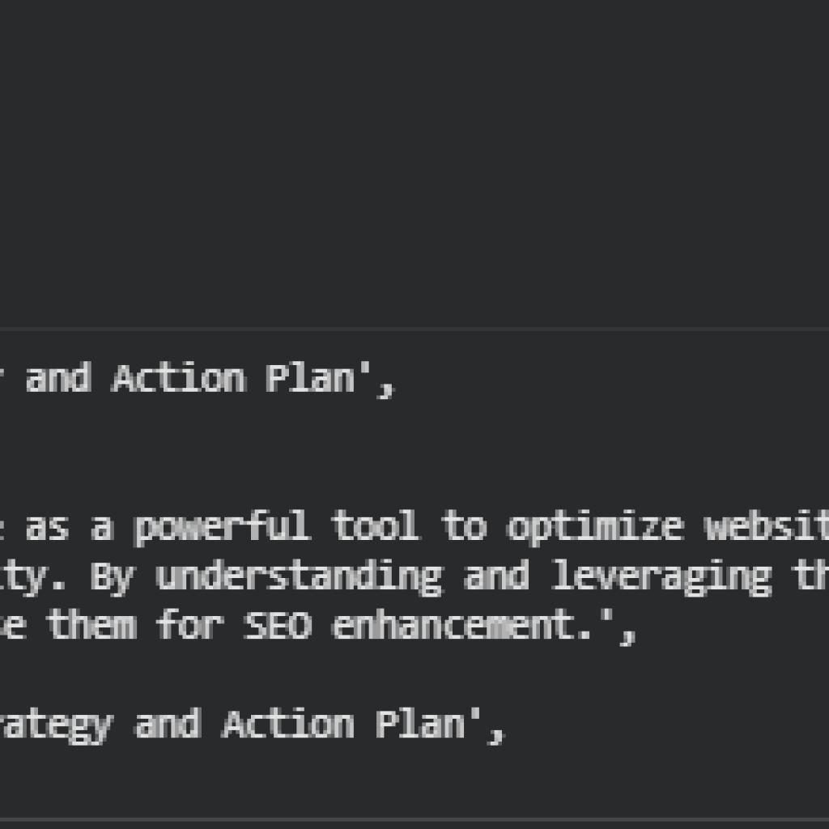This screenshot has width=829, height=829.
Task: Click the word 'to' before 'optimize'
Action: (x=464, y=527)
